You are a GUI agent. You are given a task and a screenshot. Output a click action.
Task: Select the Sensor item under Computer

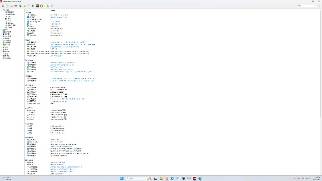pyautogui.click(x=9, y=27)
